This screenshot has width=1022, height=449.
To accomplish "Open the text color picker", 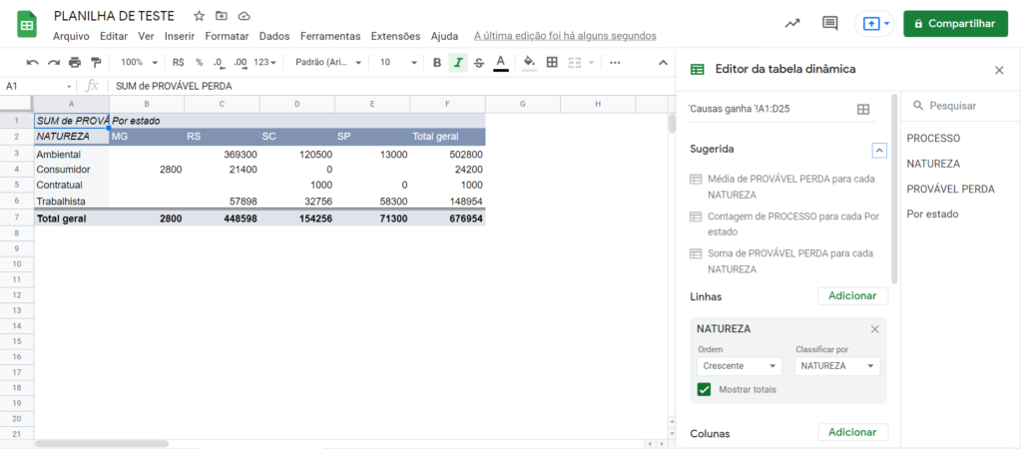I will click(501, 63).
